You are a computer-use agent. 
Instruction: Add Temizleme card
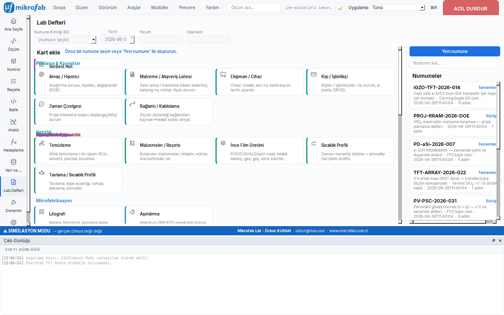(x=78, y=151)
